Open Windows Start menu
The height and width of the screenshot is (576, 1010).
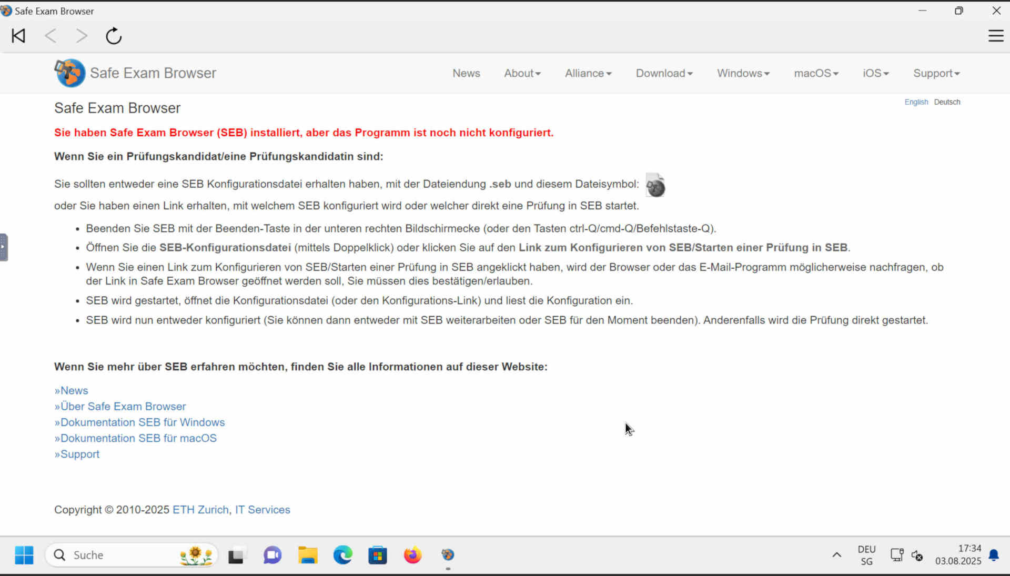tap(24, 555)
